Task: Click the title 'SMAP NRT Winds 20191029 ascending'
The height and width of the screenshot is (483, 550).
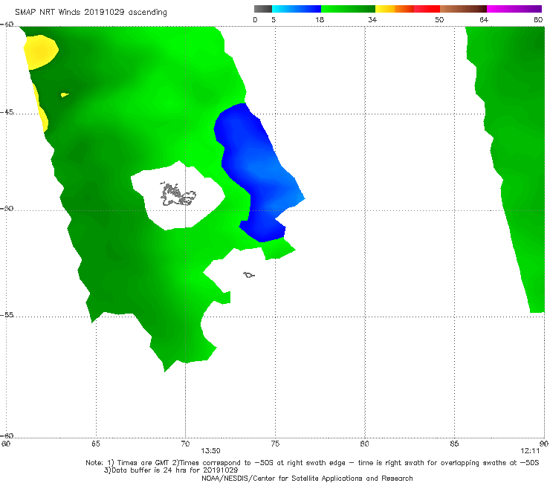Action: pyautogui.click(x=91, y=12)
